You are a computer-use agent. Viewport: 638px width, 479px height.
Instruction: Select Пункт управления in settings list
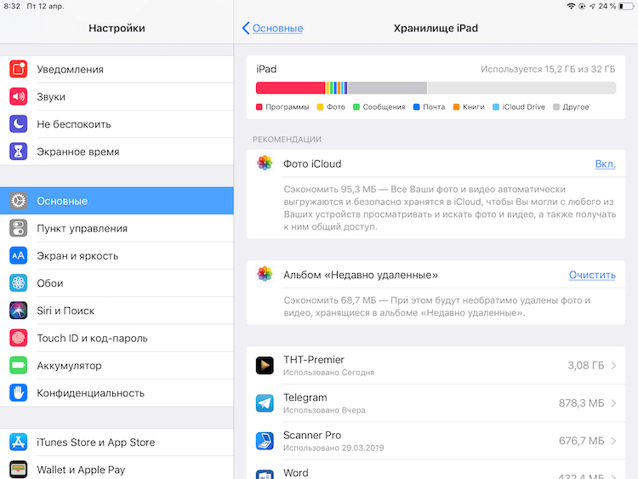[x=117, y=228]
